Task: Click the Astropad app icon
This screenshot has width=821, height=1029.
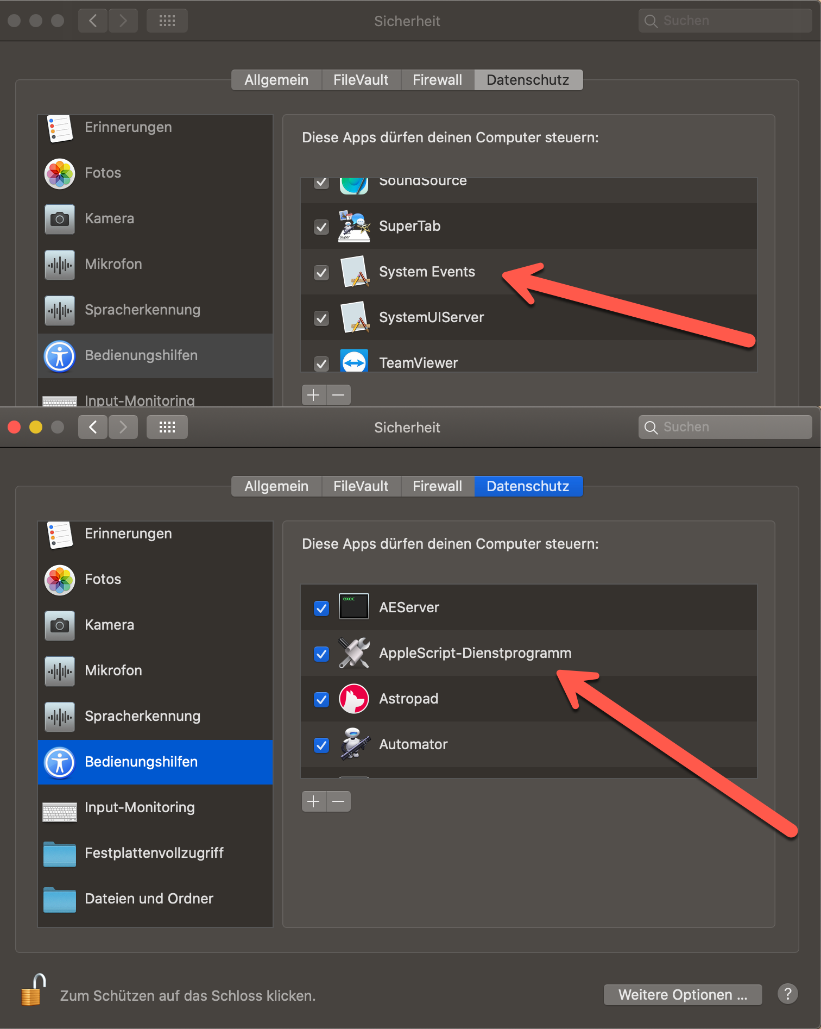Action: [x=354, y=698]
